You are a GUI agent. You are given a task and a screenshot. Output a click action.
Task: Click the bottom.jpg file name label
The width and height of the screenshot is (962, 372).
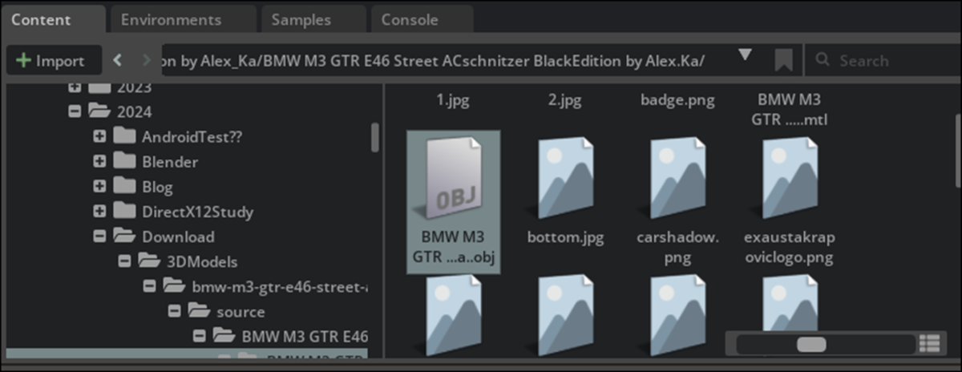tap(565, 238)
